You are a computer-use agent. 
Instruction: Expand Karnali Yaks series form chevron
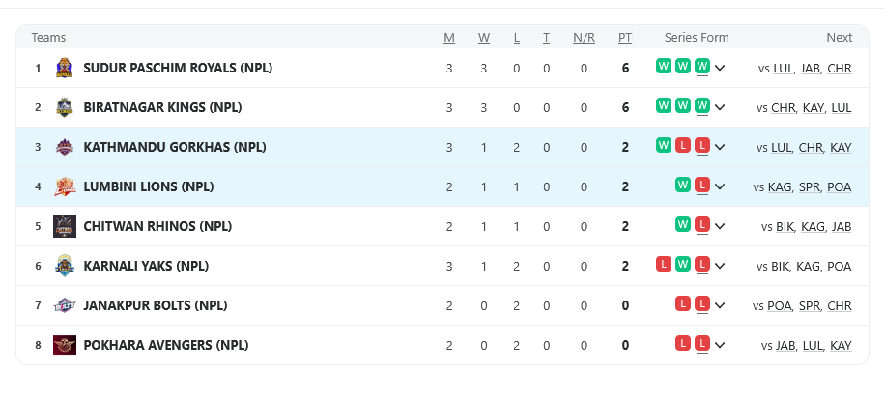720,266
